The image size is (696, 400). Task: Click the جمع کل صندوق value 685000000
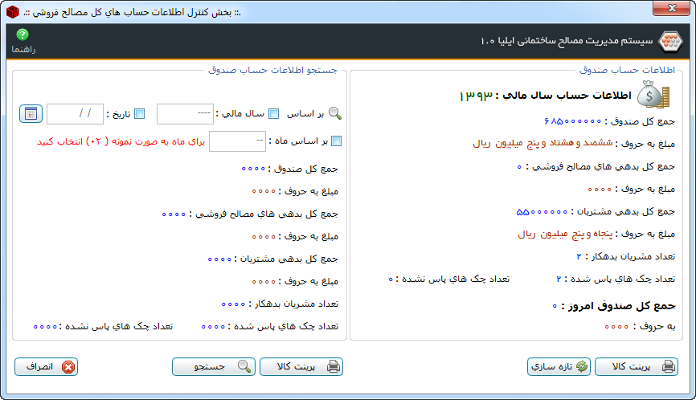pyautogui.click(x=571, y=120)
